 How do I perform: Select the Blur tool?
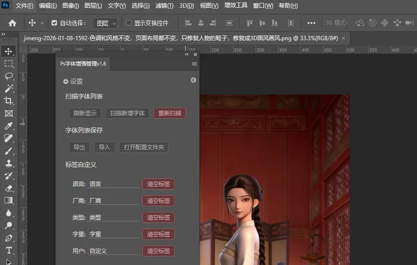click(9, 213)
